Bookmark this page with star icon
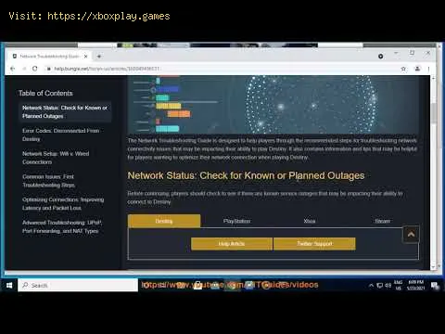This screenshot has width=445, height=334. click(403, 69)
